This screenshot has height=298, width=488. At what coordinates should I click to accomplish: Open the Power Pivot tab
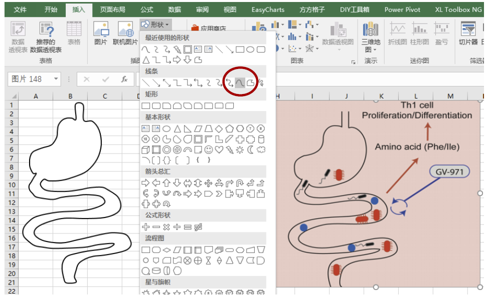pyautogui.click(x=402, y=9)
